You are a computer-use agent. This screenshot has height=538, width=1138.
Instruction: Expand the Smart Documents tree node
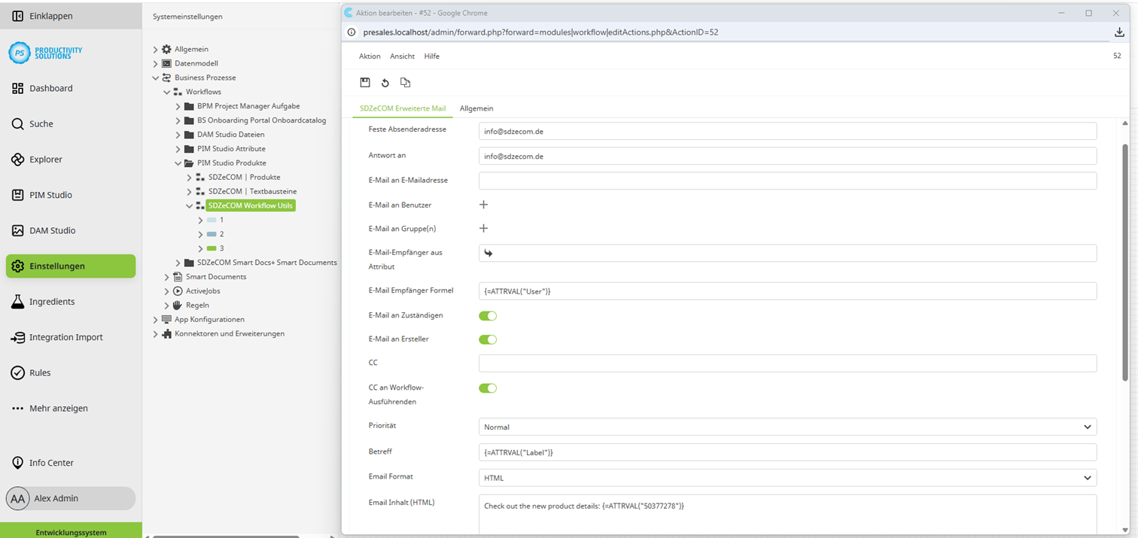pos(166,276)
